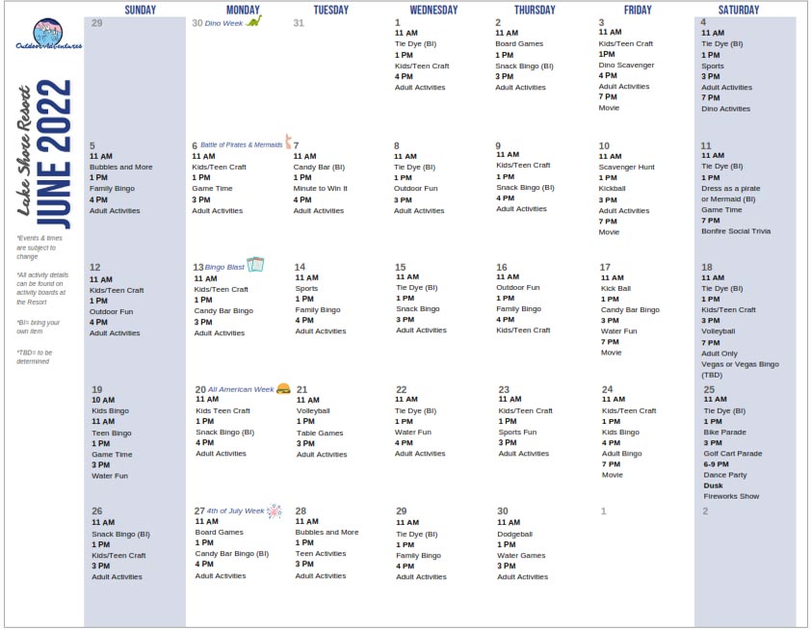Click the JUNE 2022 title
The width and height of the screenshot is (811, 630).
(x=54, y=153)
